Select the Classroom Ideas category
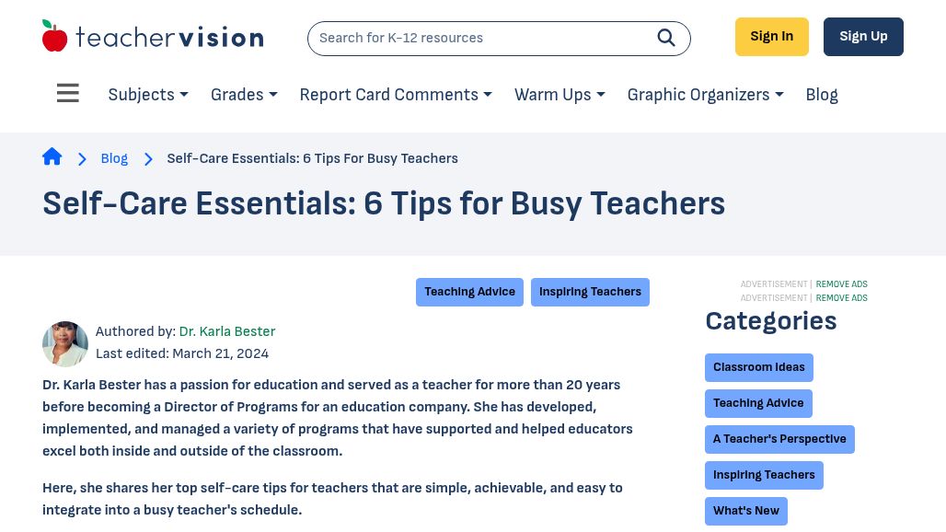 pos(759,367)
